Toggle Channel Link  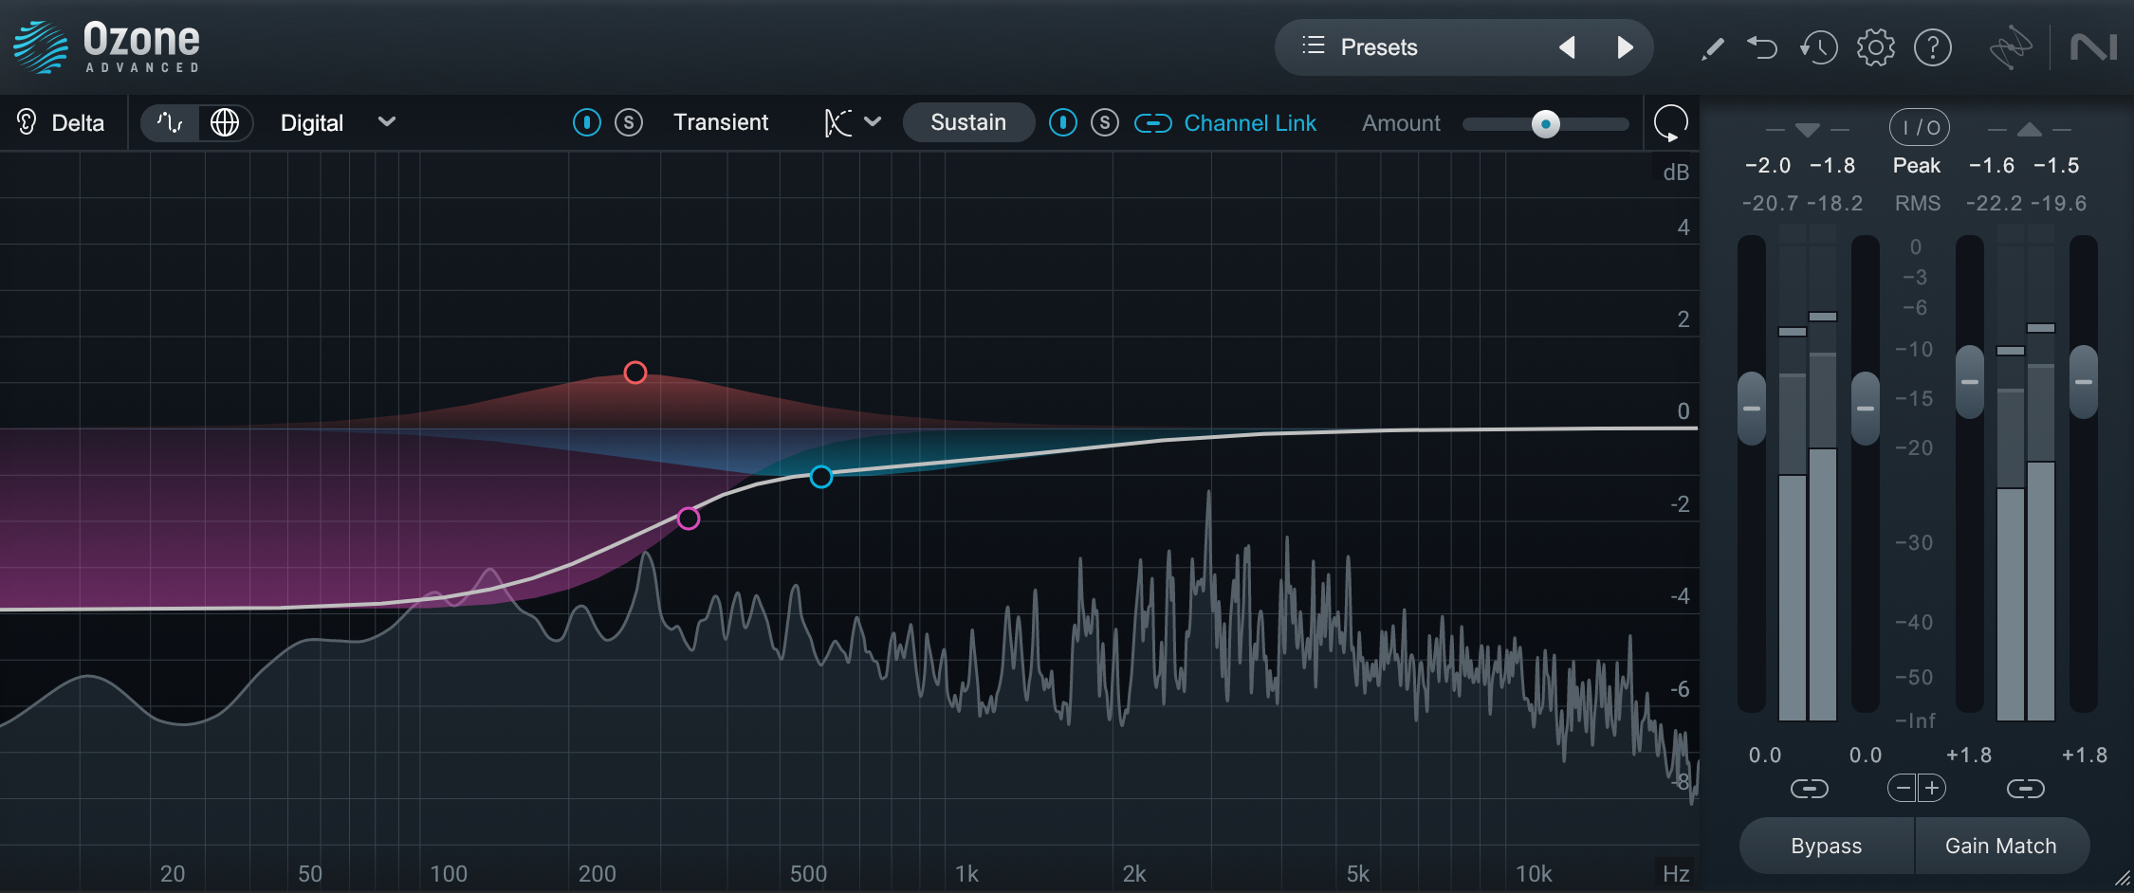coord(1225,123)
